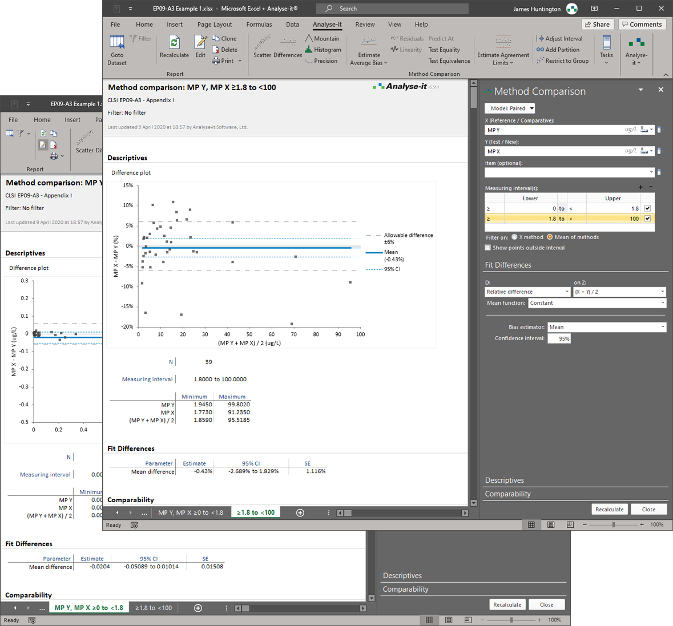Adjust the zoom slider in status bar
673x626 pixels.
point(614,524)
